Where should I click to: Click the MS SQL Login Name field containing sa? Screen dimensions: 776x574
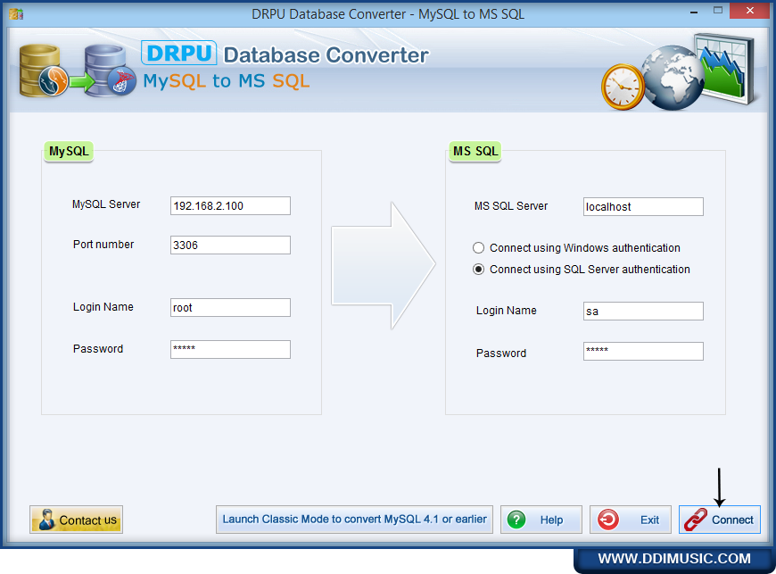(x=643, y=312)
